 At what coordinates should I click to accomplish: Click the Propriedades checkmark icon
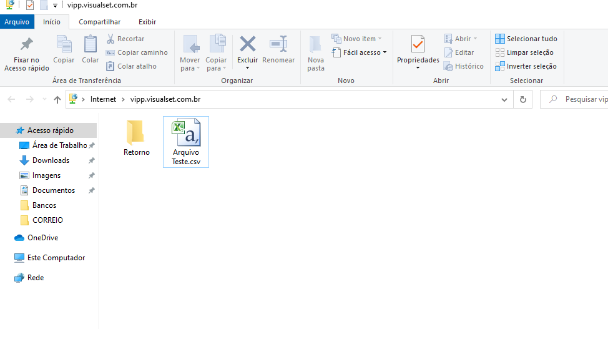(x=418, y=44)
